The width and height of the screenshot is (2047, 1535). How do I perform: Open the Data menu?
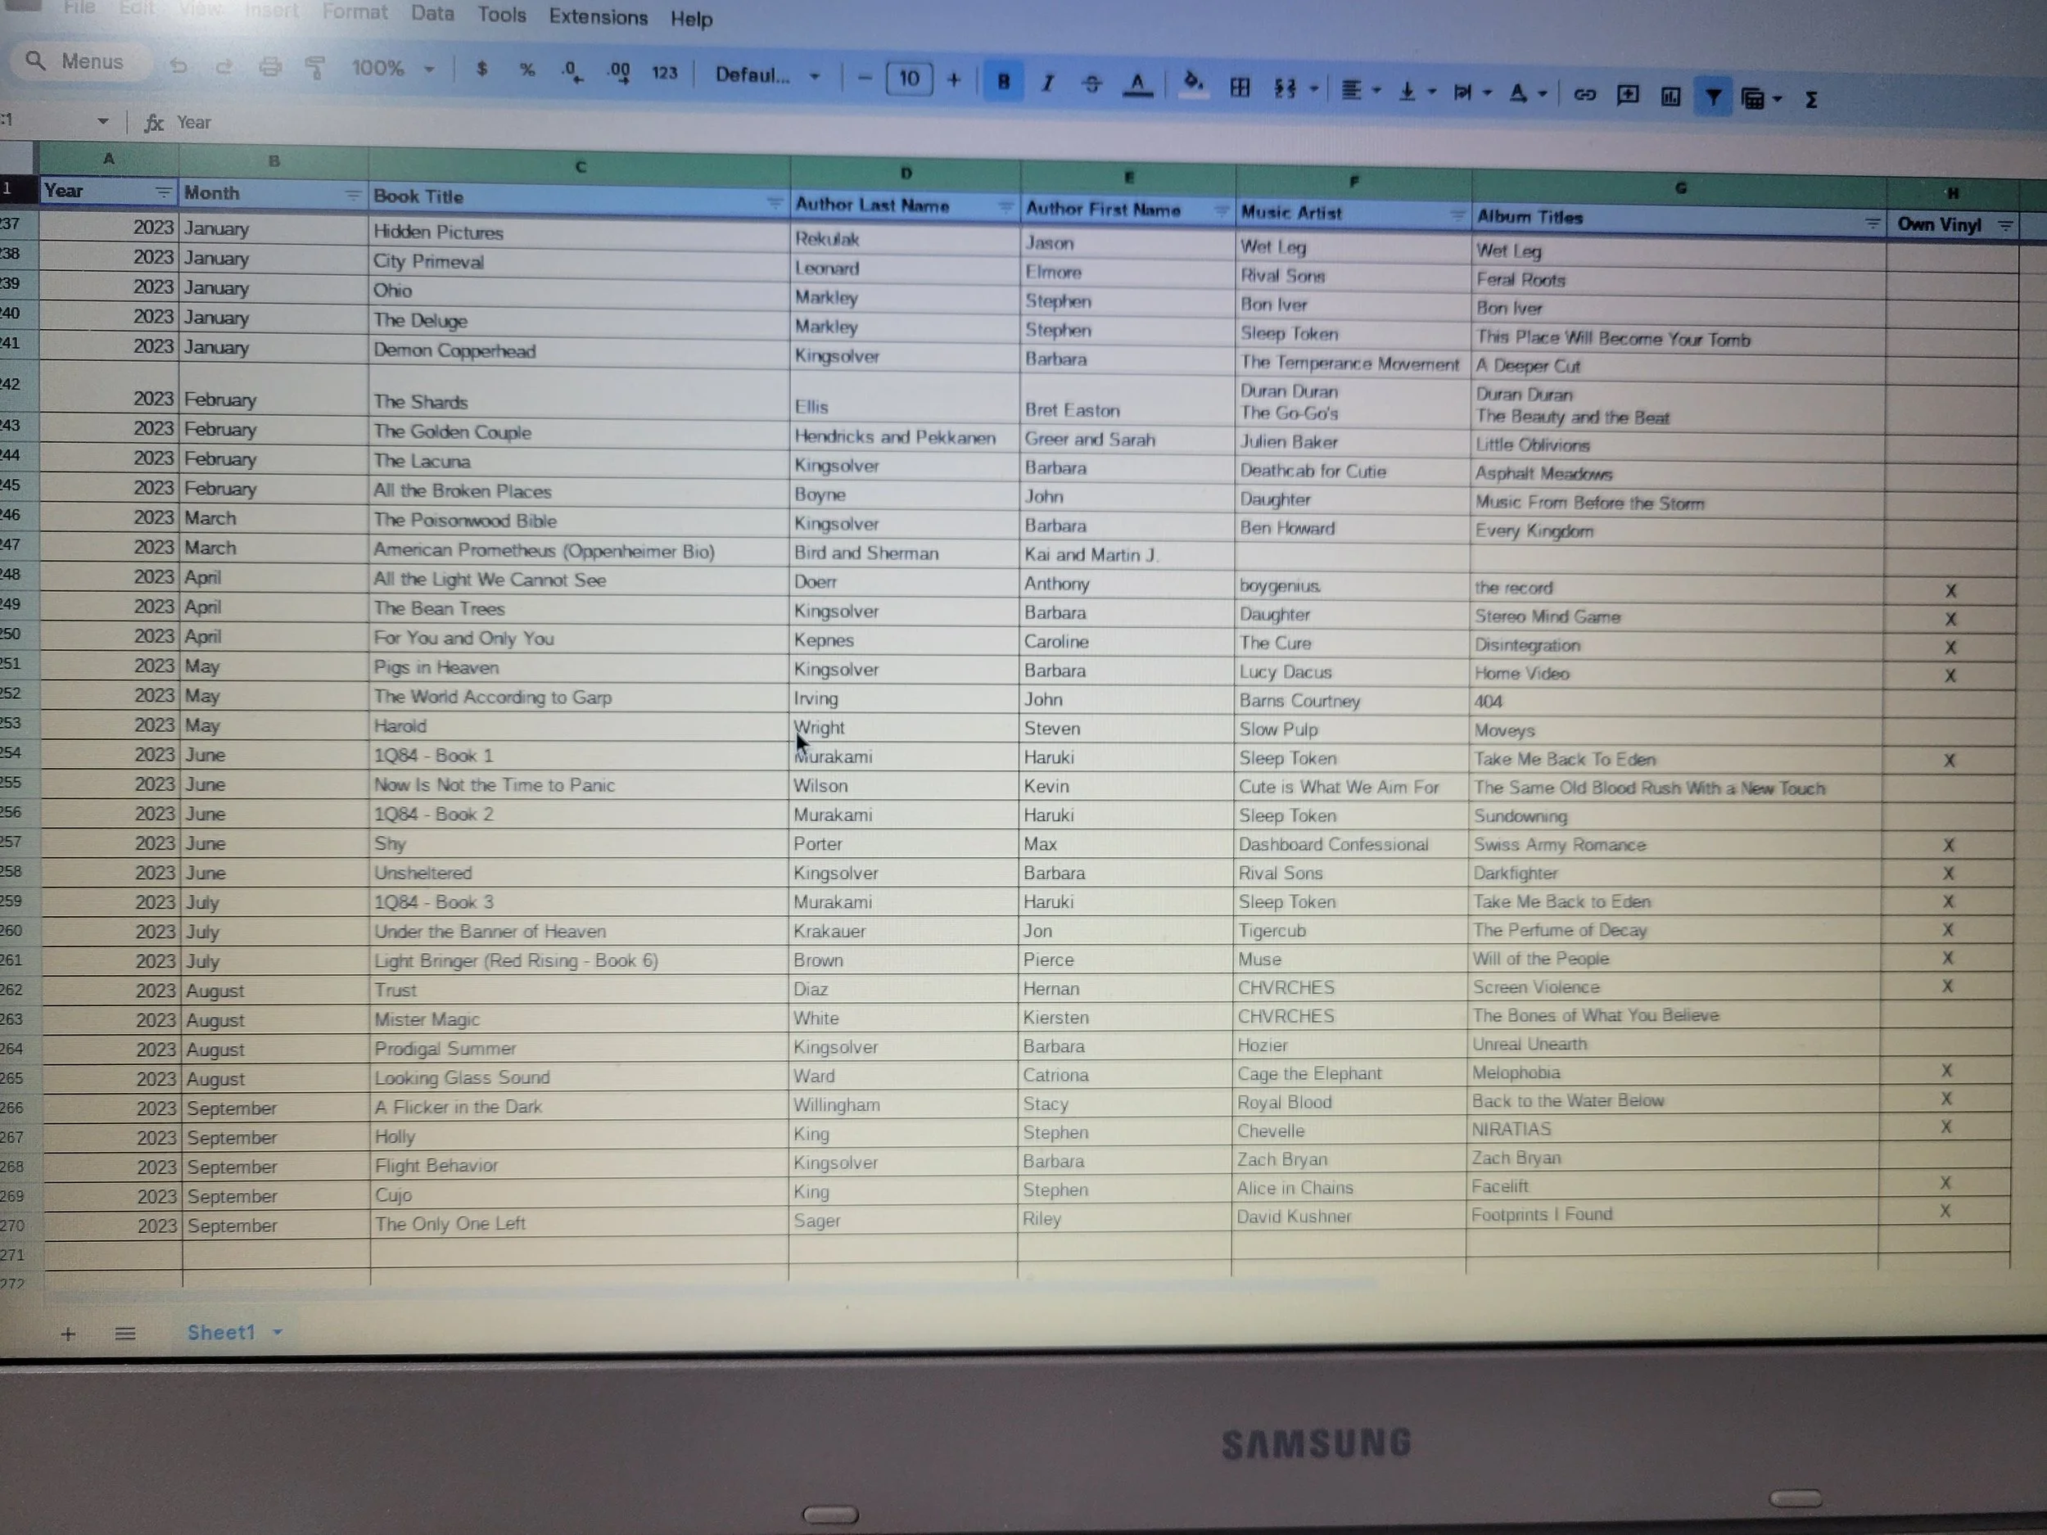tap(432, 13)
